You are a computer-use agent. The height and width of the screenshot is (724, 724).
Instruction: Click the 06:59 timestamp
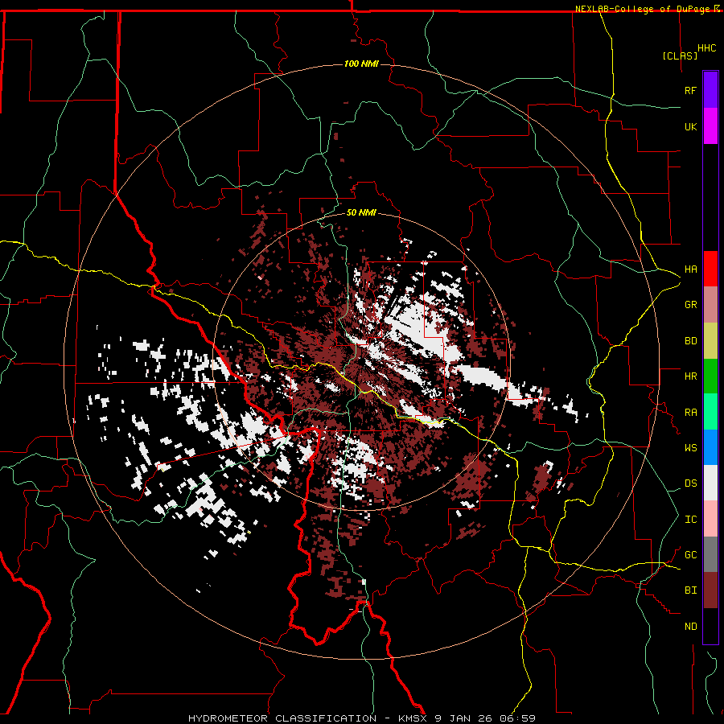coord(516,718)
